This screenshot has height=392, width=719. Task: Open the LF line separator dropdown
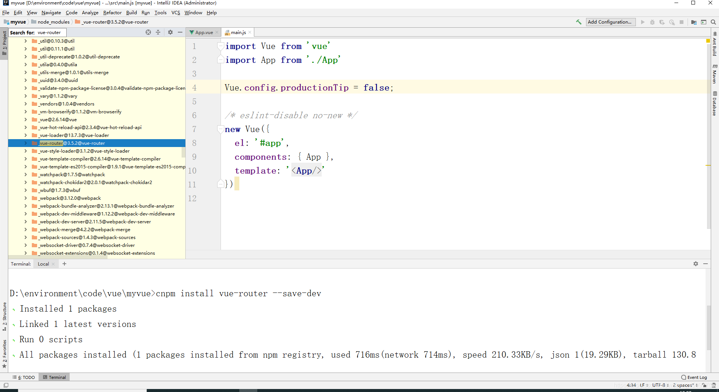pos(644,385)
